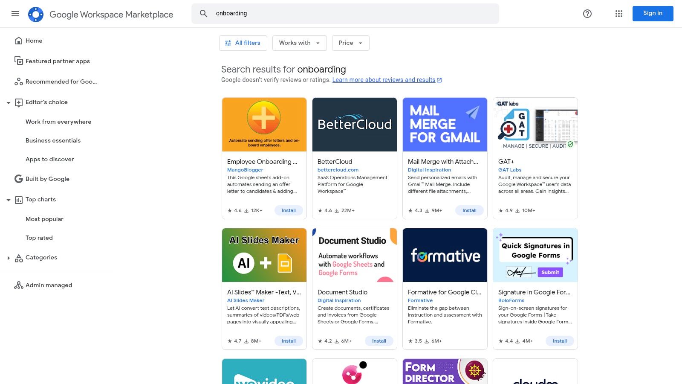Open the formative app thumbnail
This screenshot has height=384, width=682.
click(445, 255)
